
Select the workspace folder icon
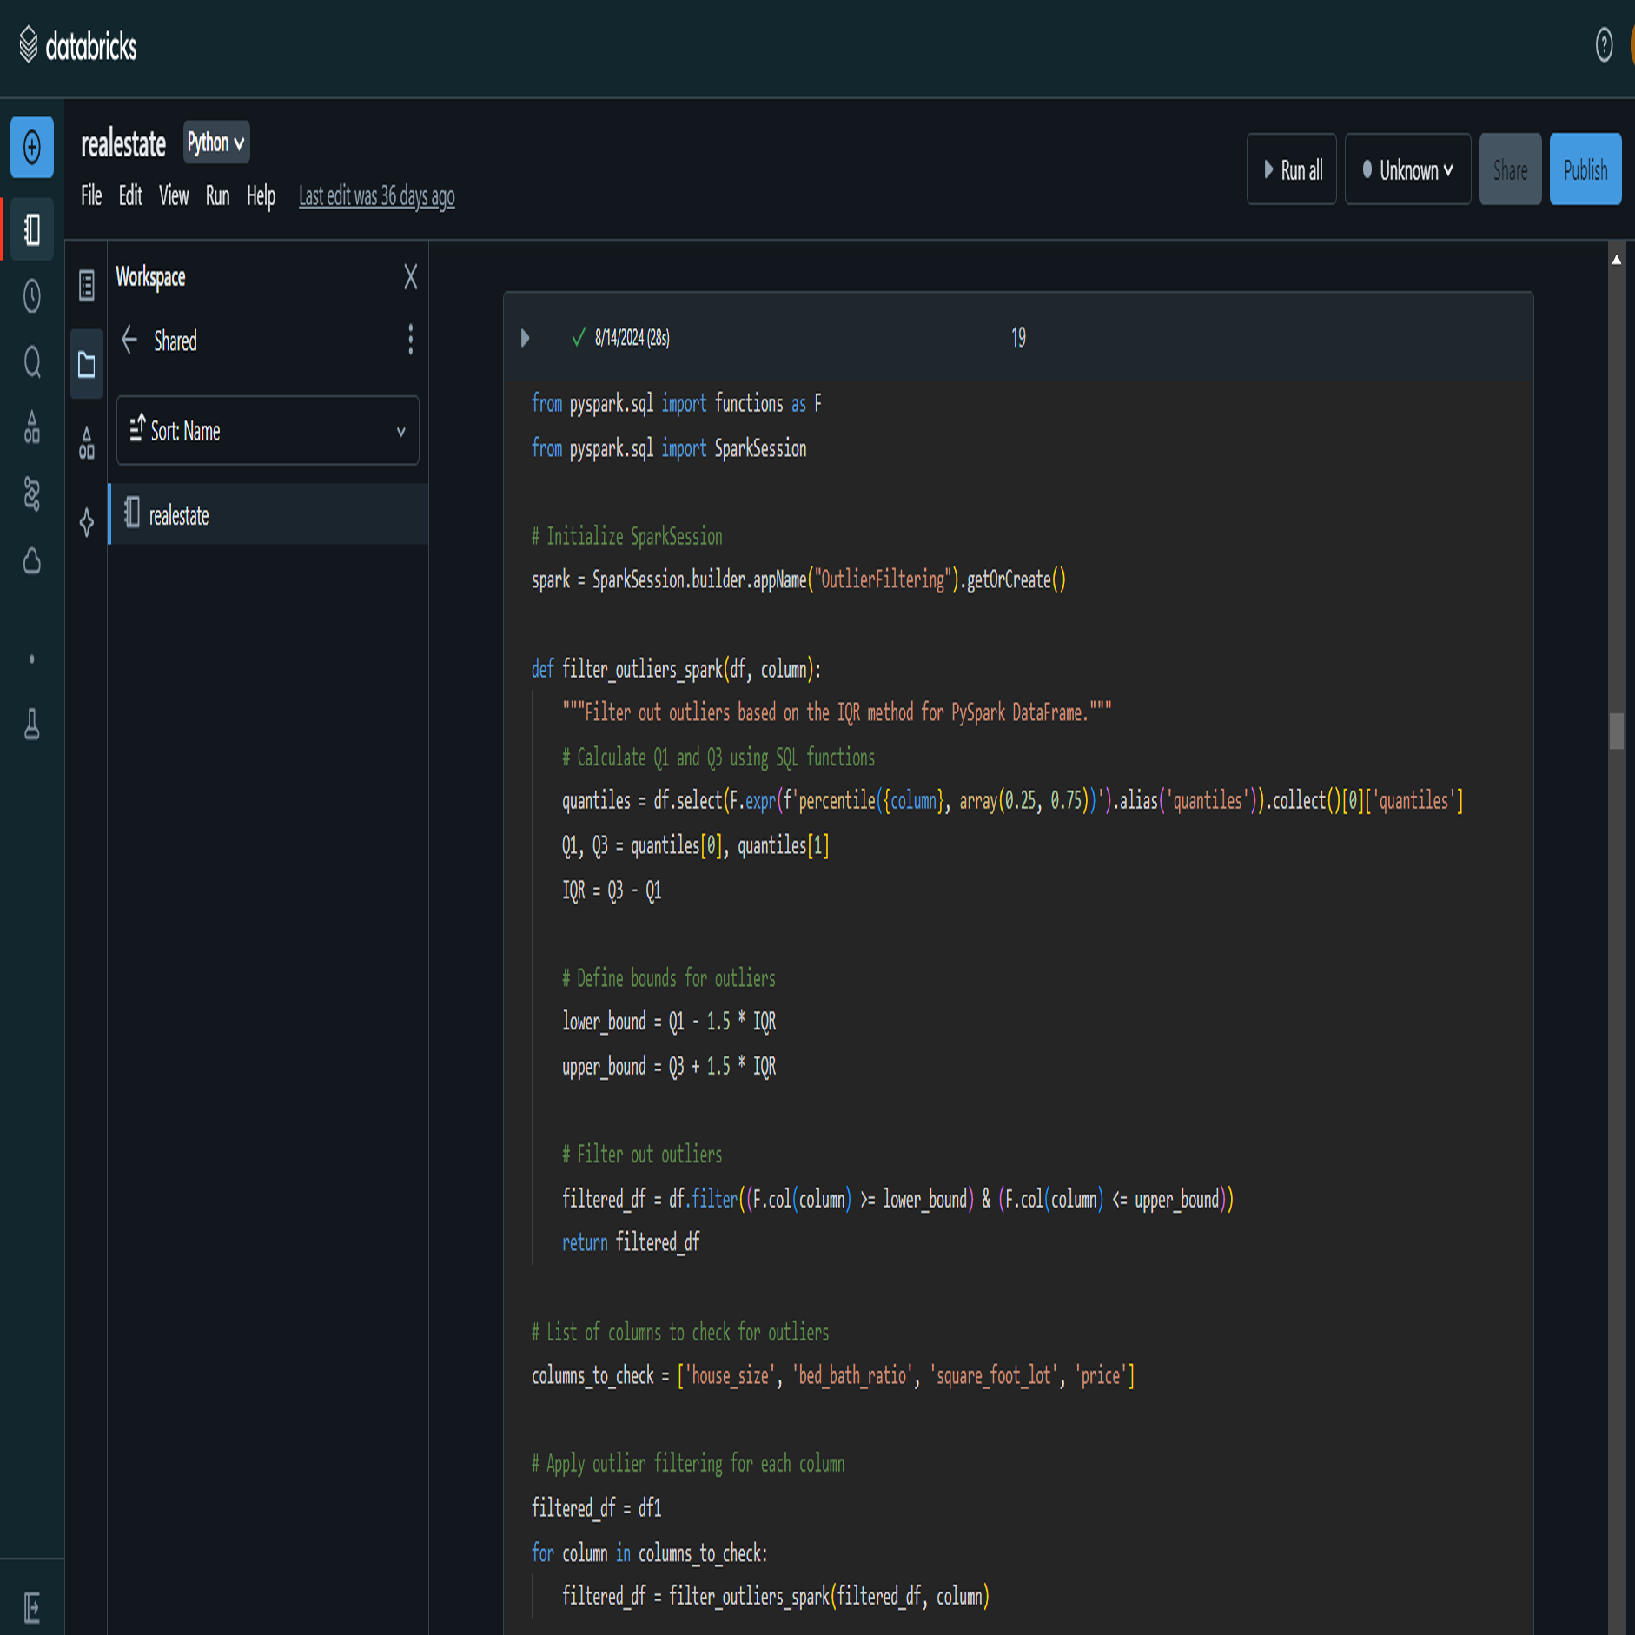(x=86, y=364)
